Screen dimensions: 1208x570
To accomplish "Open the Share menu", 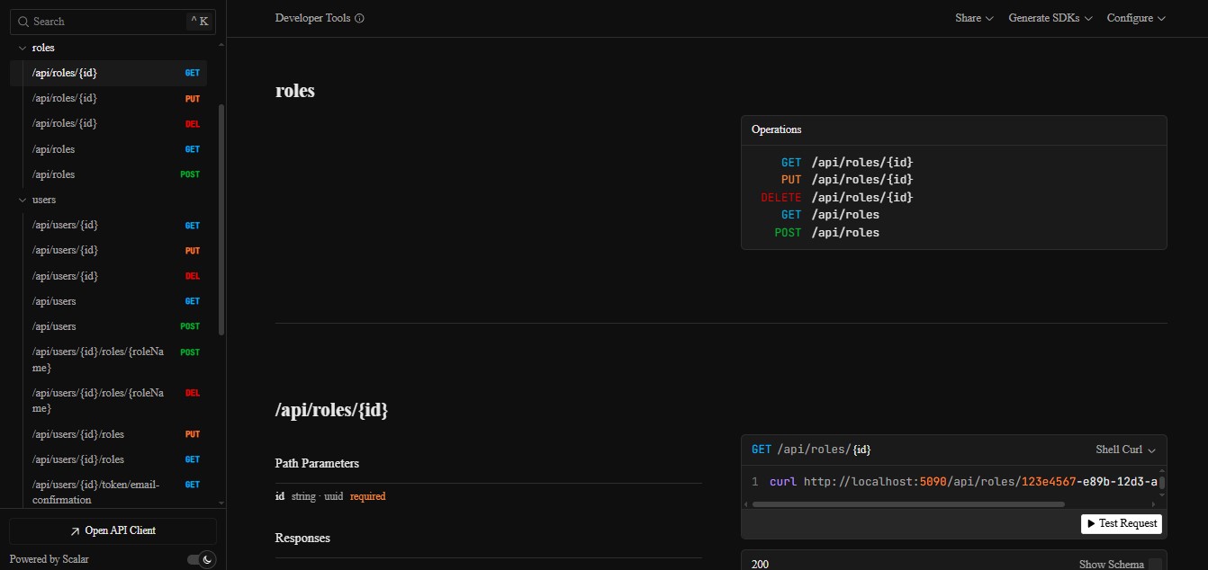I will [973, 17].
